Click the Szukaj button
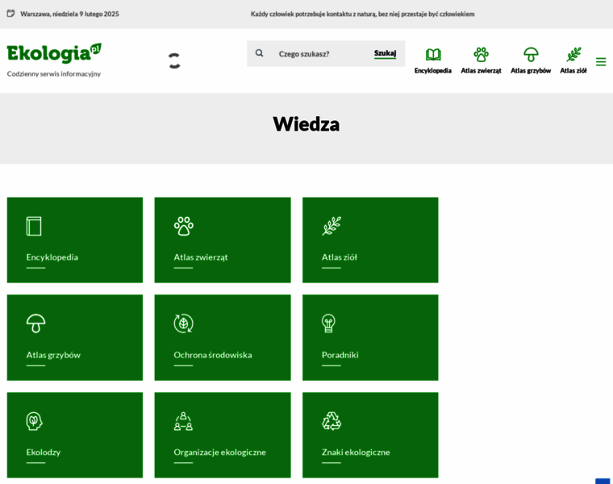 385,53
